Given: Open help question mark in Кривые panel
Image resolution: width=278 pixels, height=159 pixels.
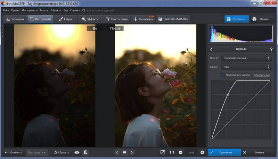Looking at the screenshot, I should (x=271, y=49).
